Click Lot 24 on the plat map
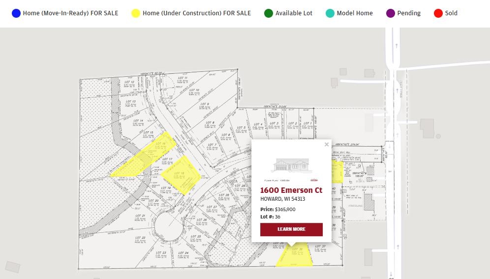This screenshot has height=279, width=490. (183, 255)
